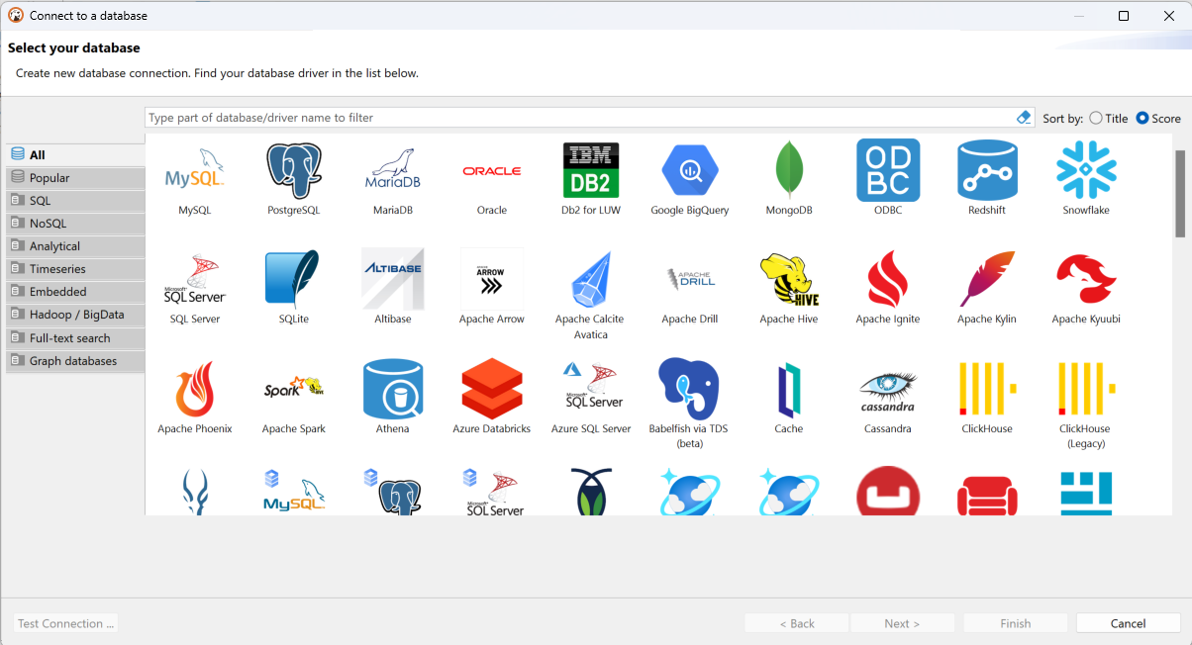Choose the PostgreSQL elephant icon
This screenshot has width=1192, height=645.
click(294, 171)
